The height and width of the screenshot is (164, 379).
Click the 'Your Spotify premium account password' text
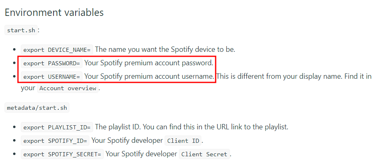149,63
